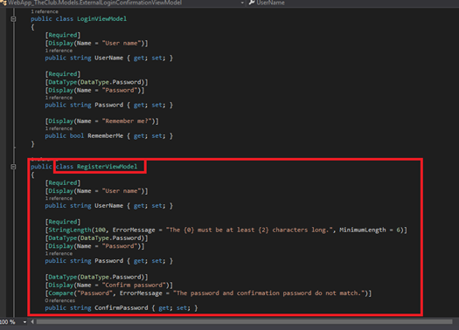Click the horizontal scrollbar left arrow
459x330 pixels.
pos(32,322)
